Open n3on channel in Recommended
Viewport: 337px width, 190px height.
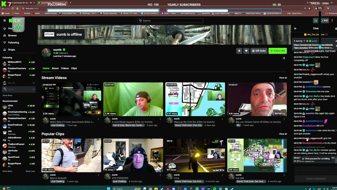click(19, 107)
